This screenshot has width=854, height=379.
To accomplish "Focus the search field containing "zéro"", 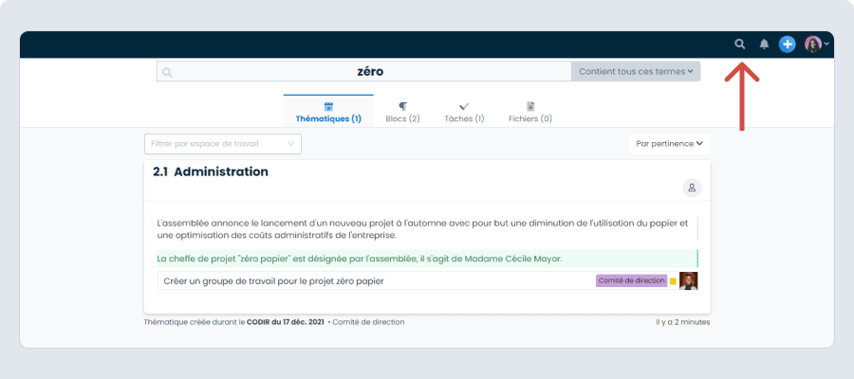I will pyautogui.click(x=363, y=71).
